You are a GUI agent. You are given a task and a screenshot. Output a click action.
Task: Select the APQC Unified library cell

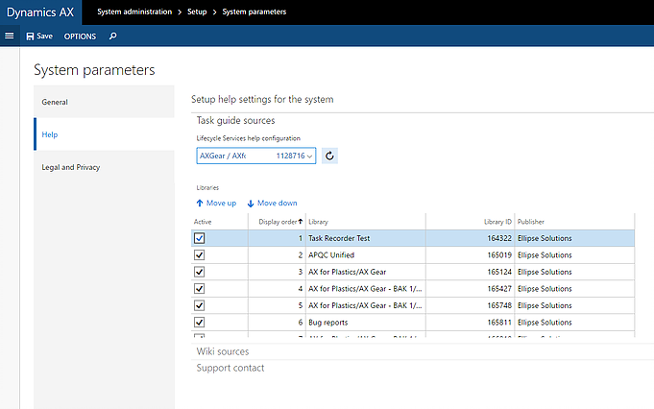pos(366,254)
